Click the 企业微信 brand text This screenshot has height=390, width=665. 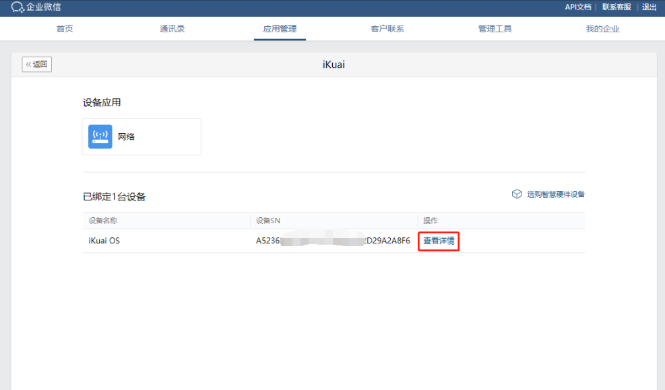click(x=44, y=7)
